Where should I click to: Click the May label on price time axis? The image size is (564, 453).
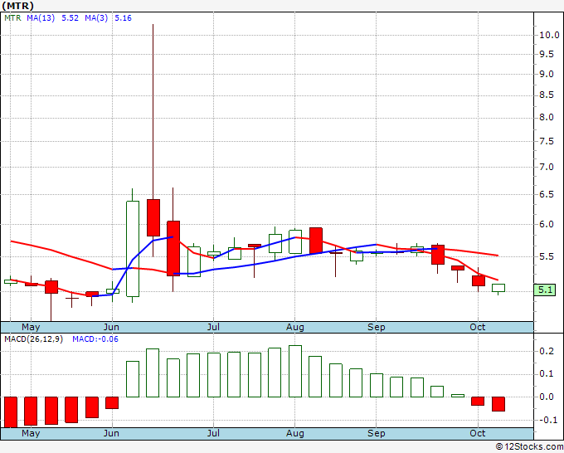pos(31,327)
